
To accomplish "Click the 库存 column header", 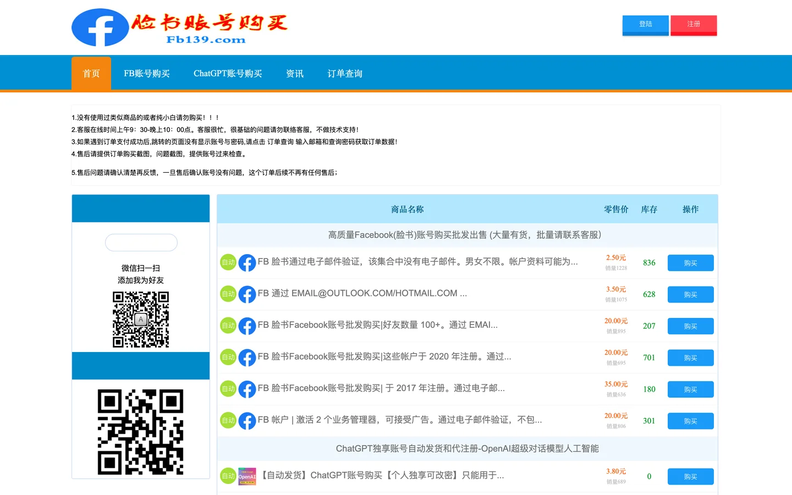I will point(649,209).
